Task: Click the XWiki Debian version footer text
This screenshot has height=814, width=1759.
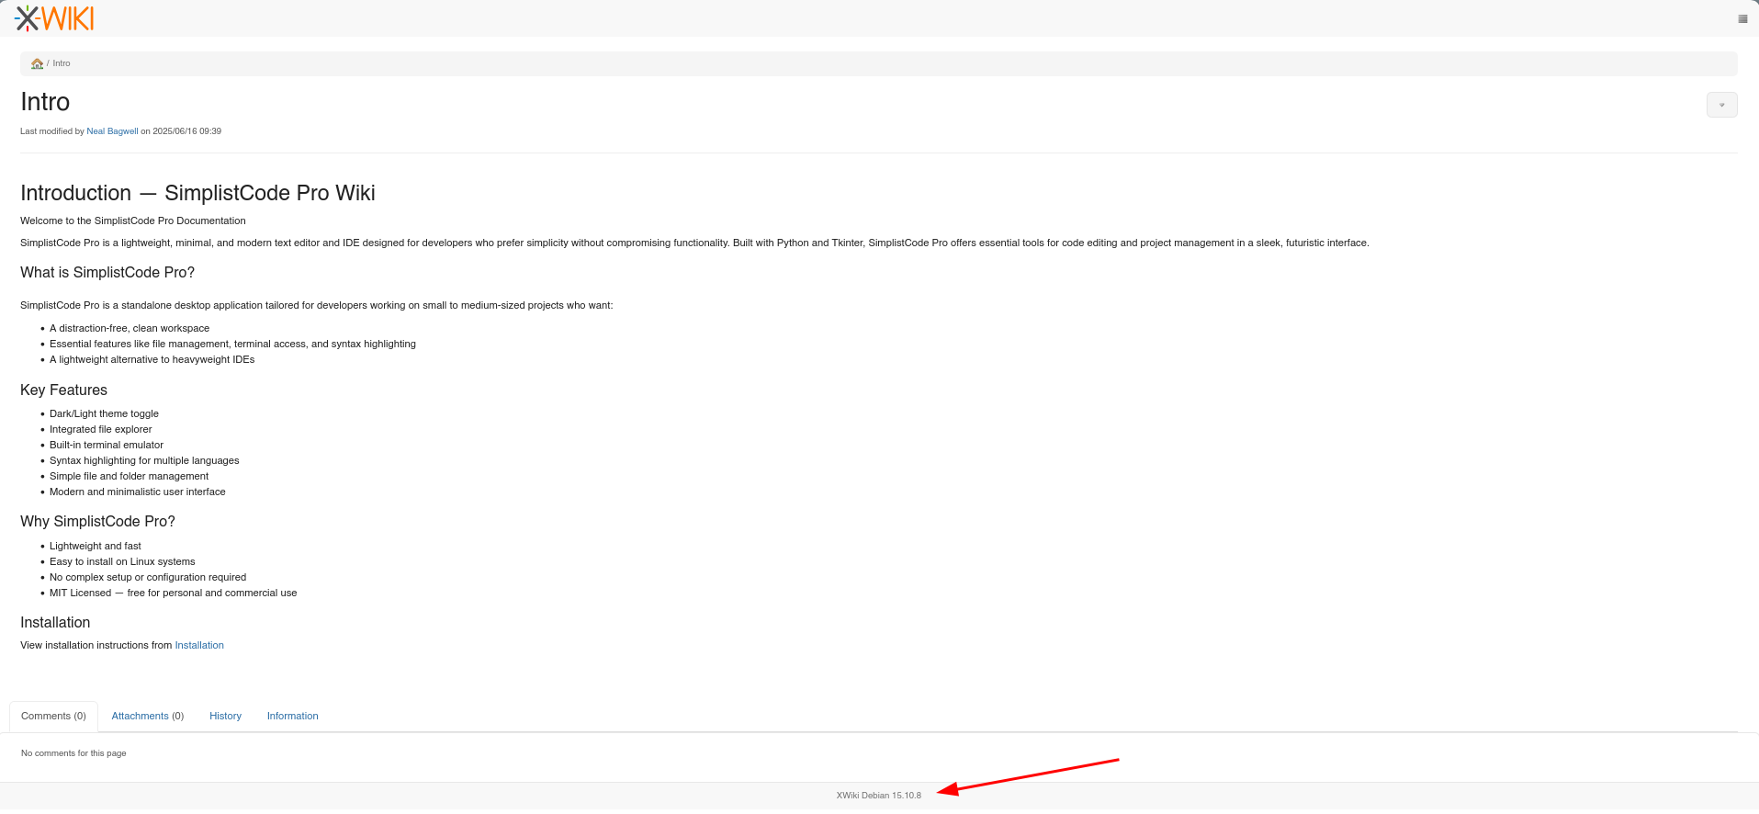Action: tap(878, 796)
